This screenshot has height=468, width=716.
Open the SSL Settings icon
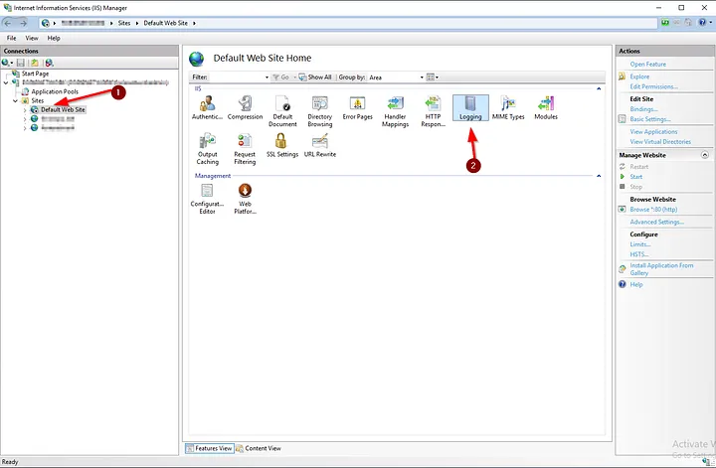(282, 144)
